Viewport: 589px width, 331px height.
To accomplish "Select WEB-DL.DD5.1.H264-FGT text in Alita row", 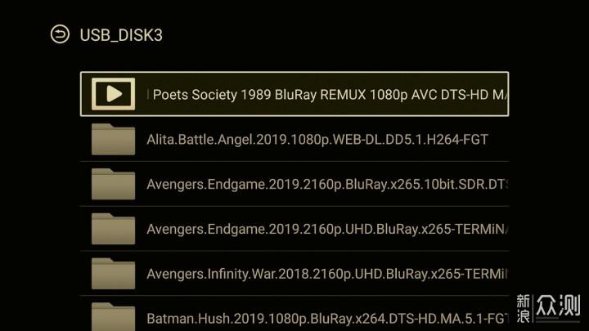I will tap(410, 140).
